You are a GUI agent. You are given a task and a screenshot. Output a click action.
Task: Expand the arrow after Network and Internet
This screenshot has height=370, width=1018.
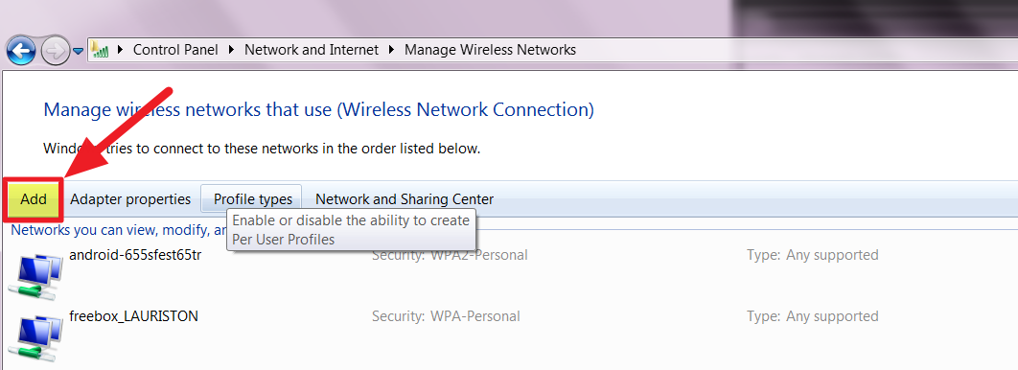coord(391,50)
